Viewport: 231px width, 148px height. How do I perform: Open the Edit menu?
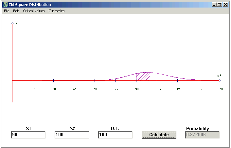[x=16, y=11]
